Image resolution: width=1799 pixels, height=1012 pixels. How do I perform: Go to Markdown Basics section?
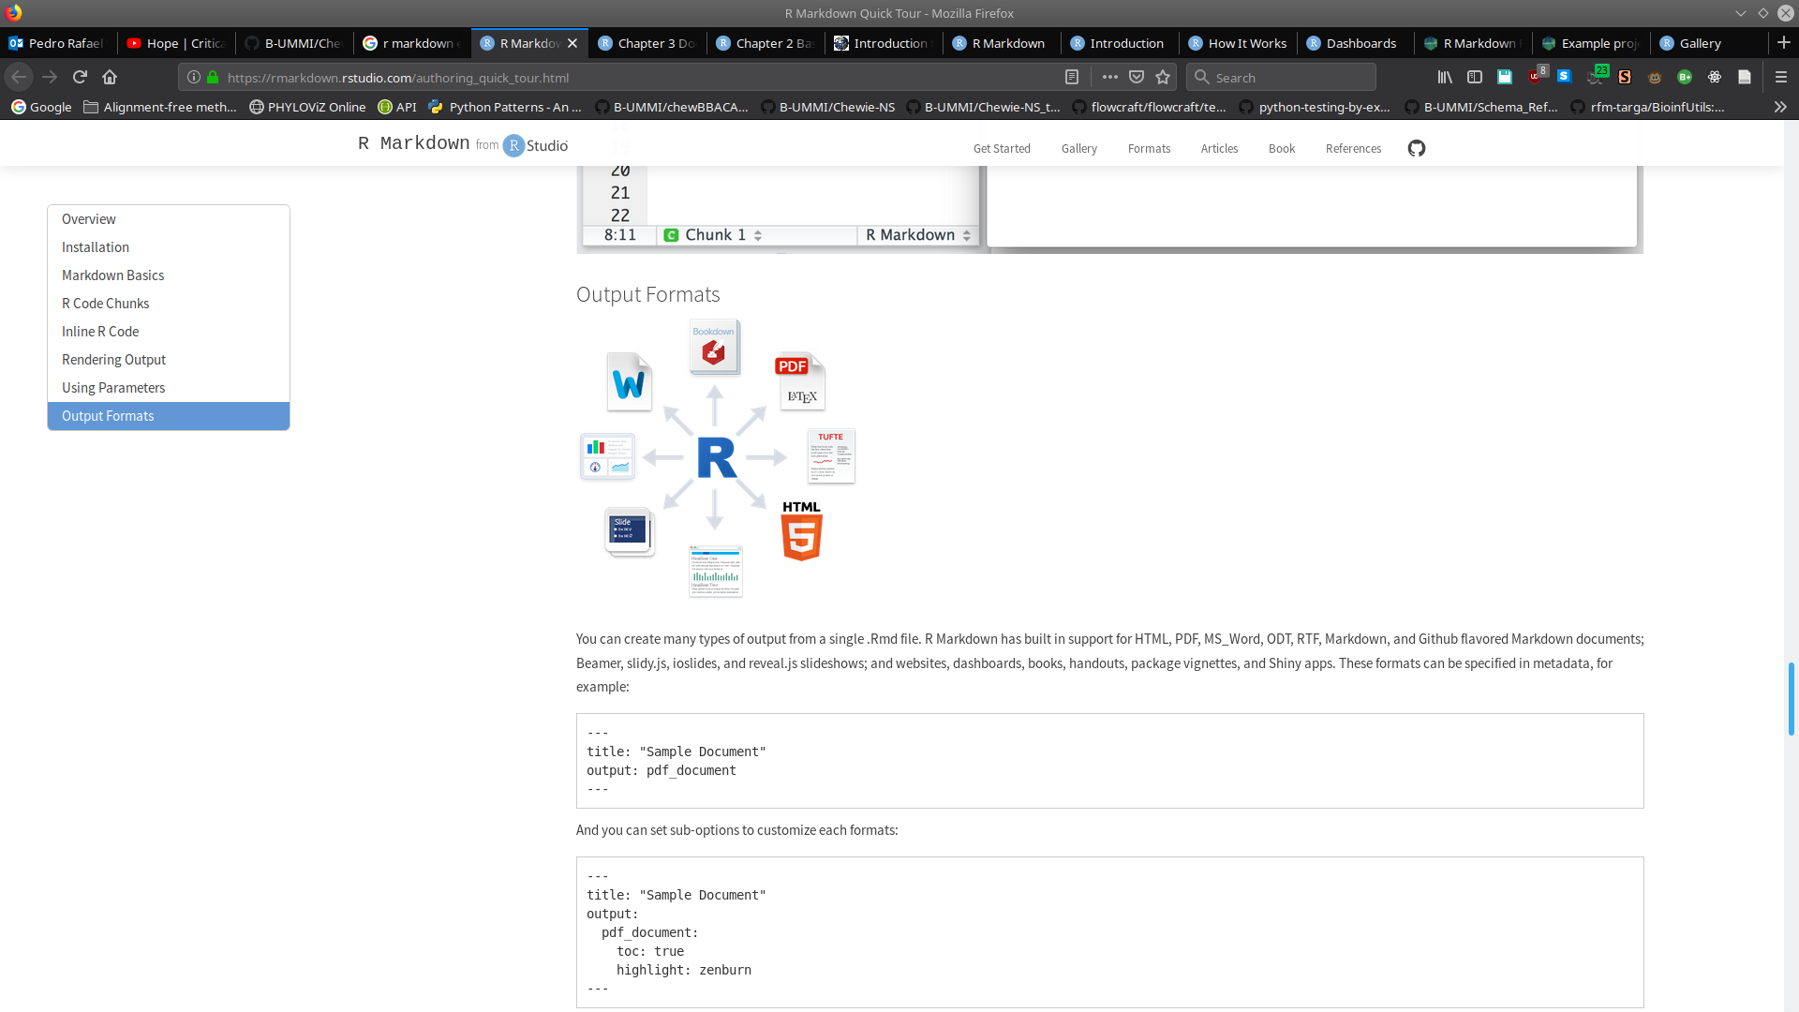tap(112, 275)
